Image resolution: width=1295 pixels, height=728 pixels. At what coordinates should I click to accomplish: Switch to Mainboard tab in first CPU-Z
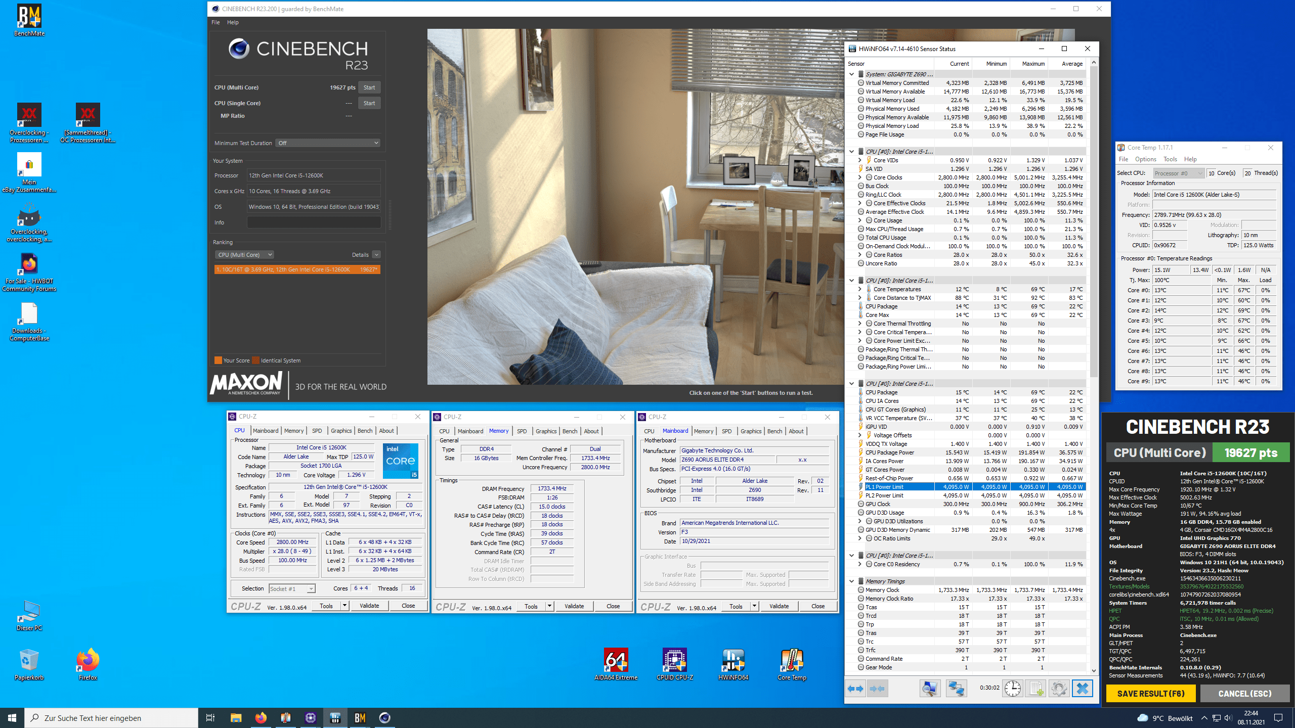click(x=266, y=431)
